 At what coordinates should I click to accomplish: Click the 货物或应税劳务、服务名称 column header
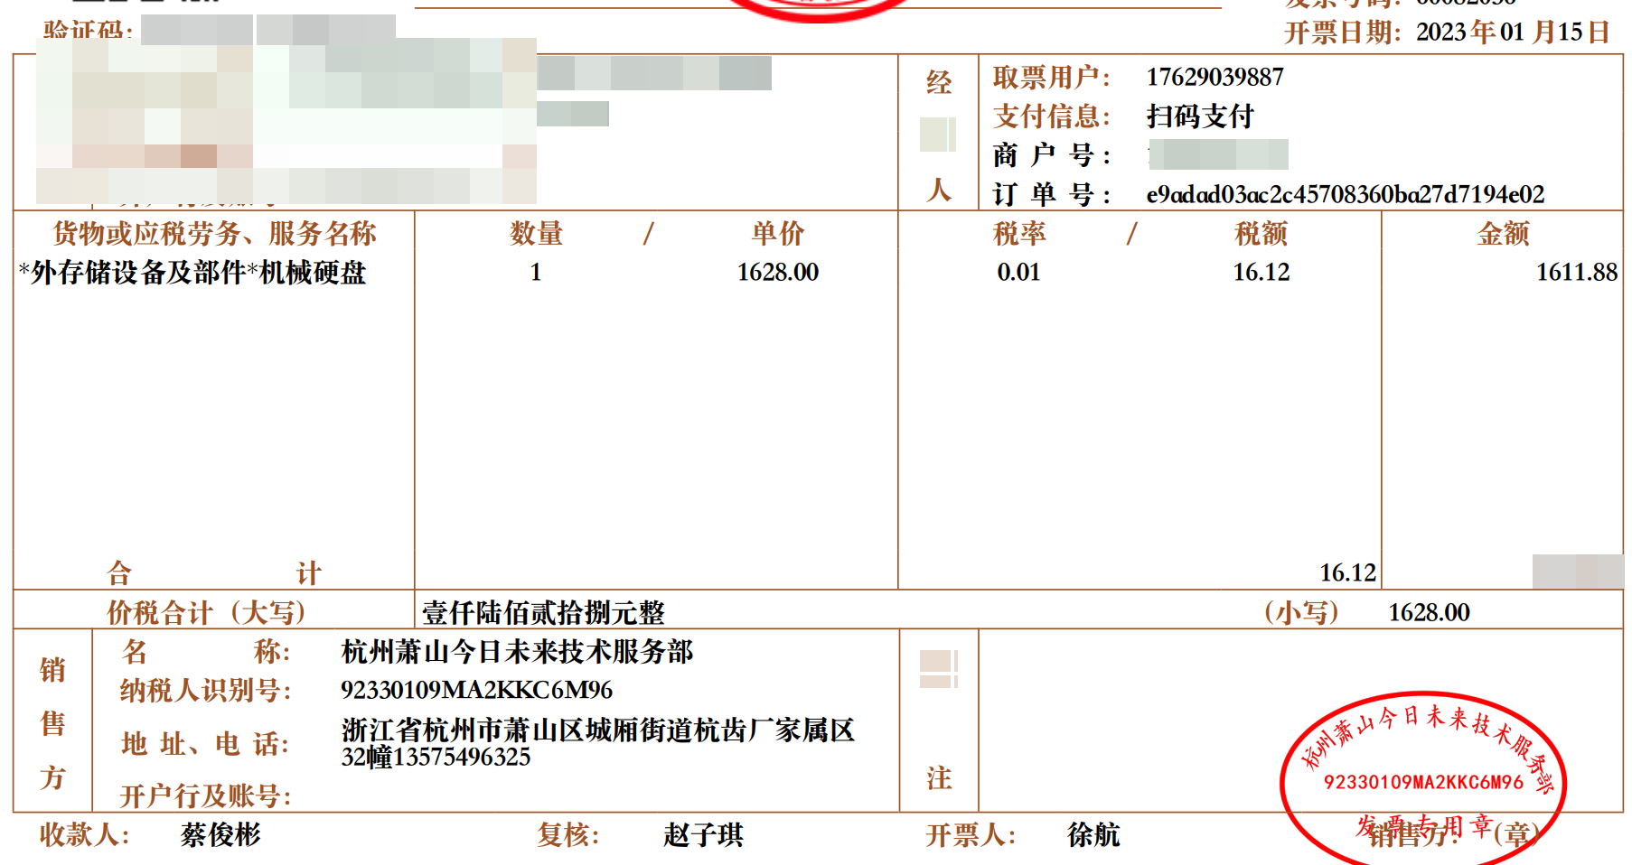(214, 234)
